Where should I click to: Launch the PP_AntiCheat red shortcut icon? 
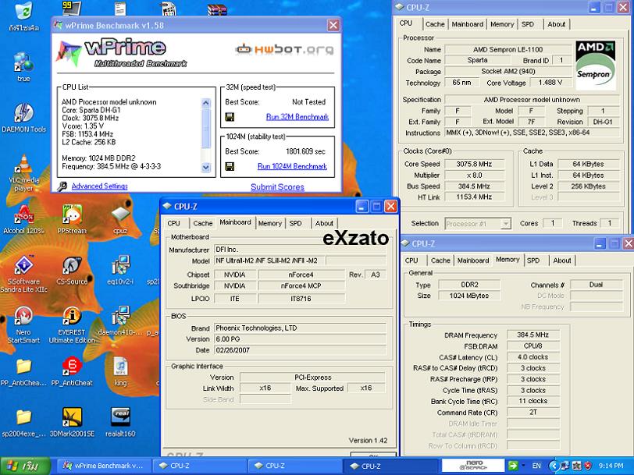(x=72, y=367)
